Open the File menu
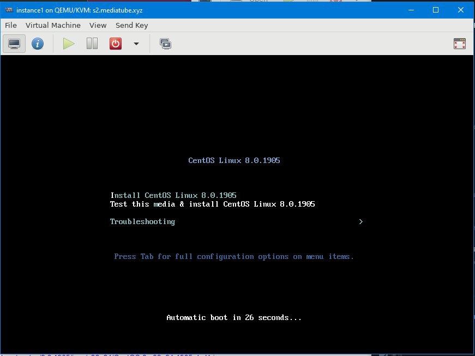The image size is (475, 356). [11, 26]
